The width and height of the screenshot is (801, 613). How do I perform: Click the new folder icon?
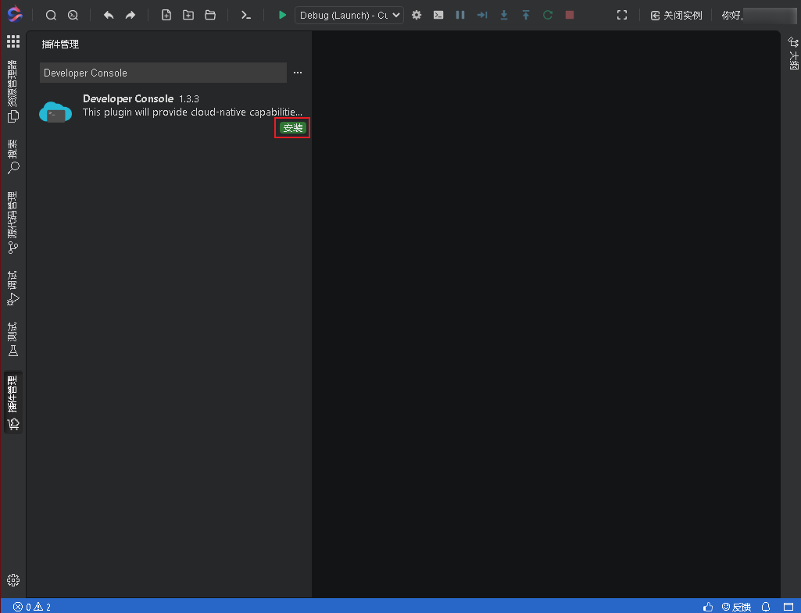(188, 16)
